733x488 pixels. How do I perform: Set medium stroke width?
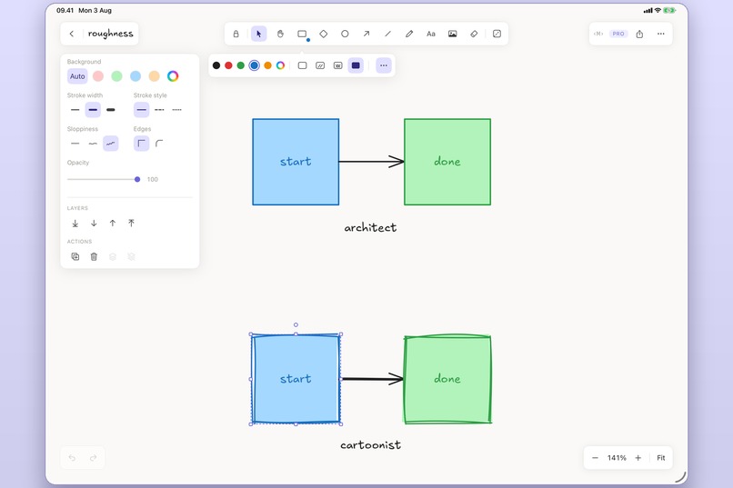point(93,110)
